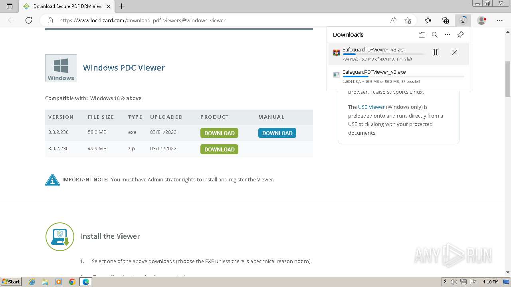Launch Internet Explorer from taskbar
Image resolution: width=511 pixels, height=287 pixels.
pyautogui.click(x=32, y=282)
